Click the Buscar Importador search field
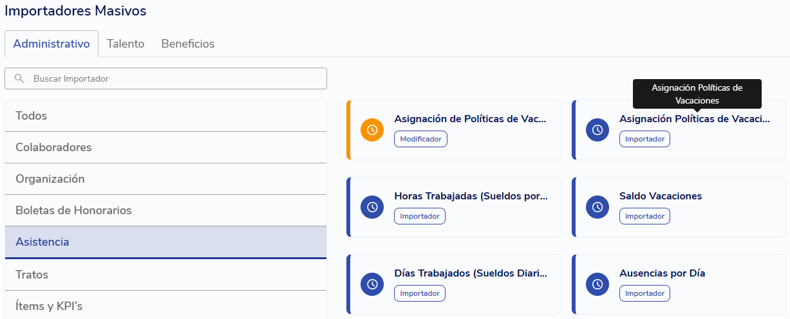This screenshot has width=790, height=319. (174, 78)
